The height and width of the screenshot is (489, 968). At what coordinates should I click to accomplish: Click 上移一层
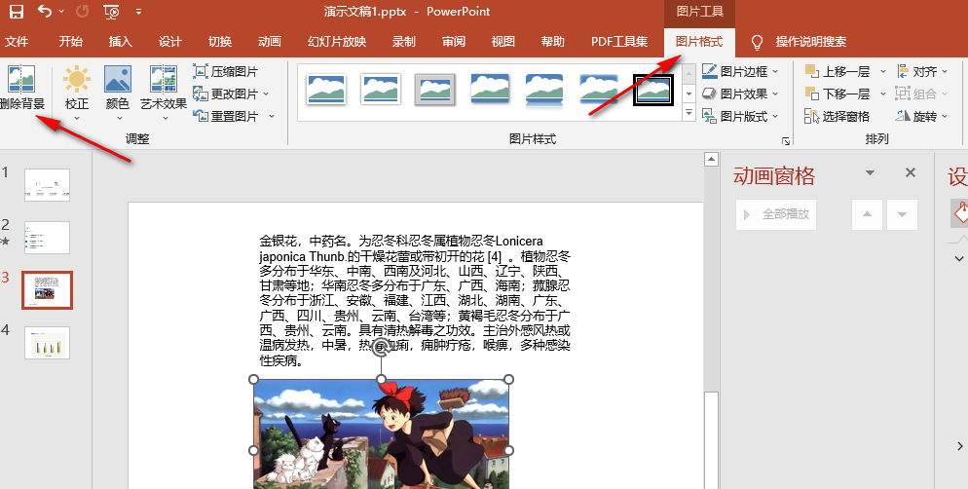click(838, 72)
